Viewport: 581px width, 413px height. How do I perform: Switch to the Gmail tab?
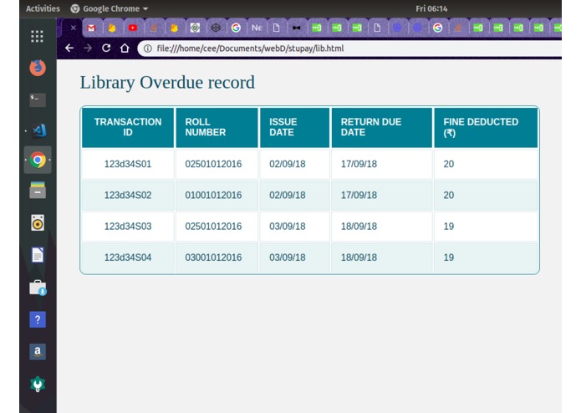[x=91, y=28]
